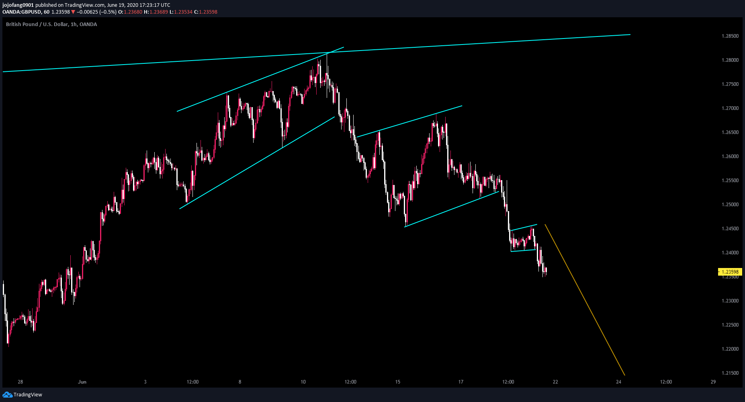Click the 1.28000 price axis label
Screen dimensions: 745x402
pos(730,60)
